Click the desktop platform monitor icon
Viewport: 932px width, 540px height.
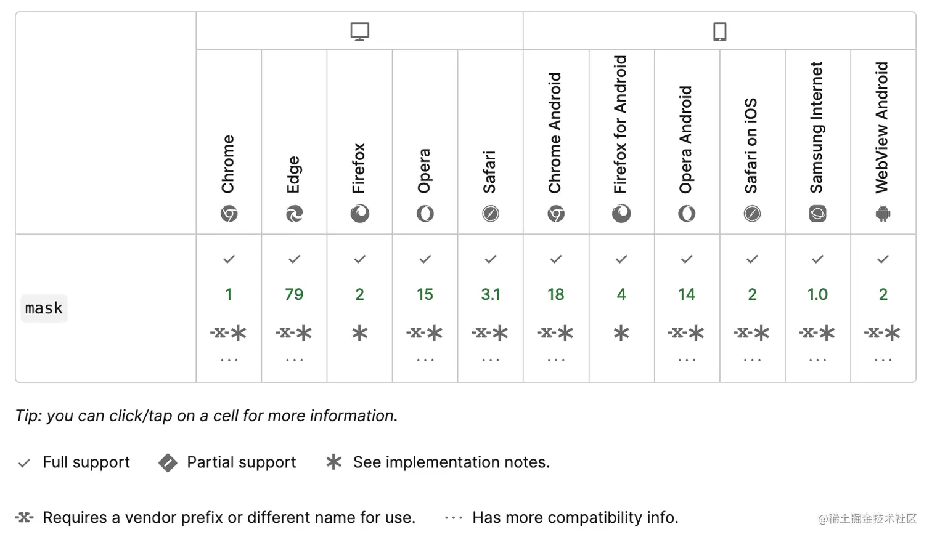coord(359,31)
